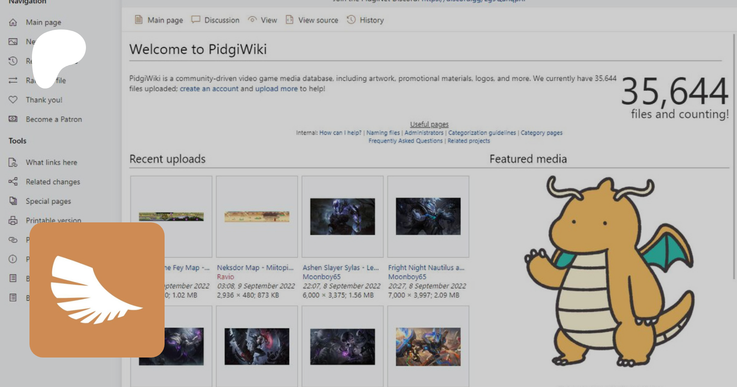
Task: Select the View tab
Action: 269,20
